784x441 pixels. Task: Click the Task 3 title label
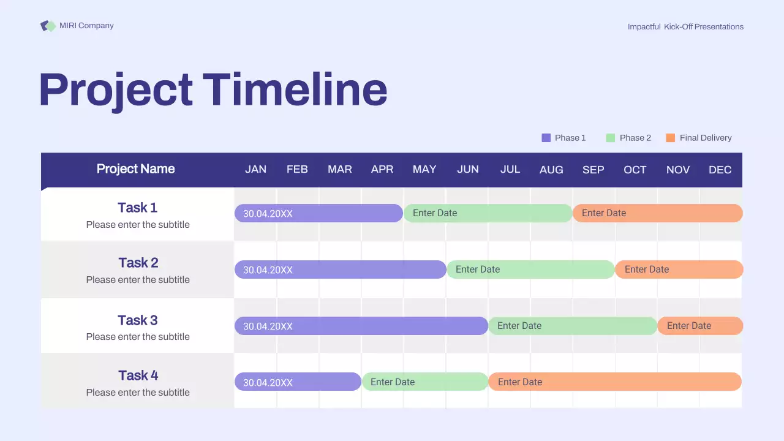138,320
